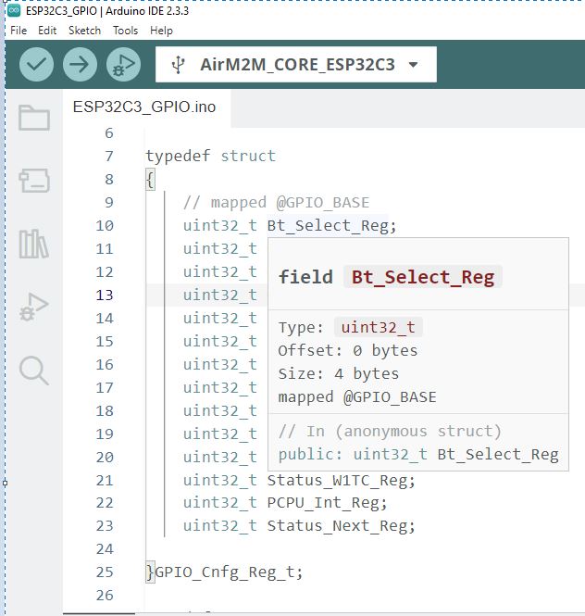
Task: Click the Upload arrow button
Action: click(x=81, y=65)
